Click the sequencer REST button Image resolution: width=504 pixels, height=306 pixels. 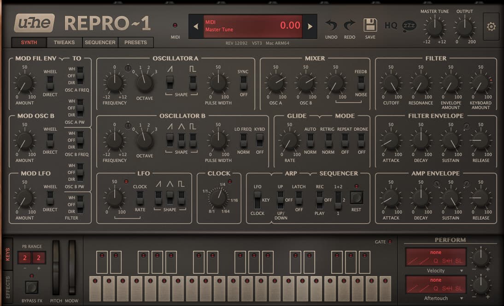tap(356, 197)
